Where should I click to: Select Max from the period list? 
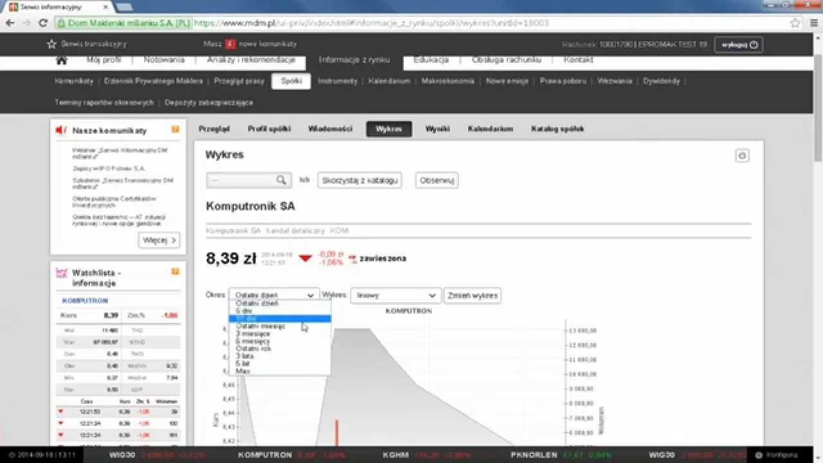(280, 371)
